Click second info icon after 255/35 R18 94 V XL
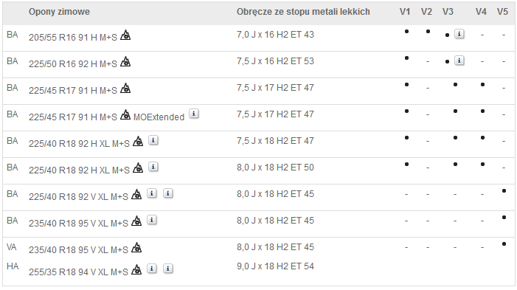This screenshot has width=517, height=290. click(x=168, y=269)
